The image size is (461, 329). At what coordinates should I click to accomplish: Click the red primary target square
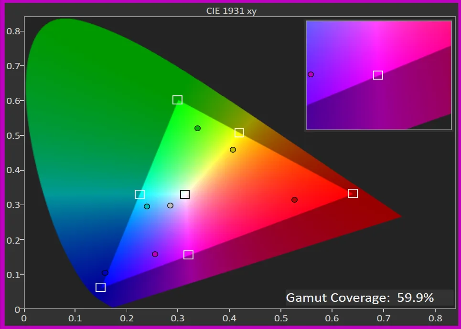[x=353, y=193]
